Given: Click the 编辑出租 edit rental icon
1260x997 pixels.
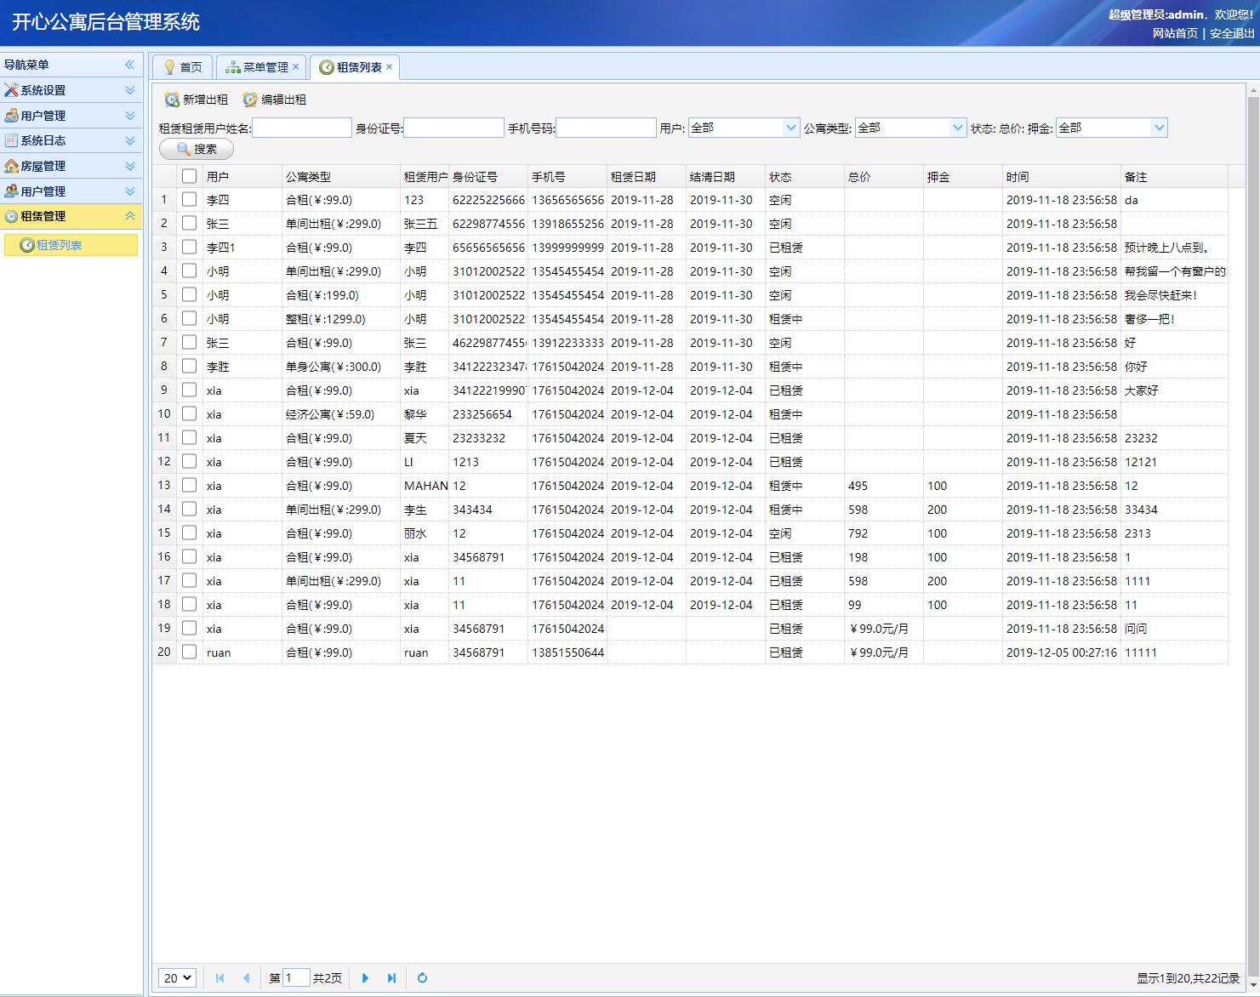Looking at the screenshot, I should click(x=250, y=100).
